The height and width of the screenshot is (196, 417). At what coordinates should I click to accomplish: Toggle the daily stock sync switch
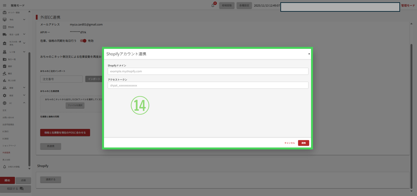point(83,41)
